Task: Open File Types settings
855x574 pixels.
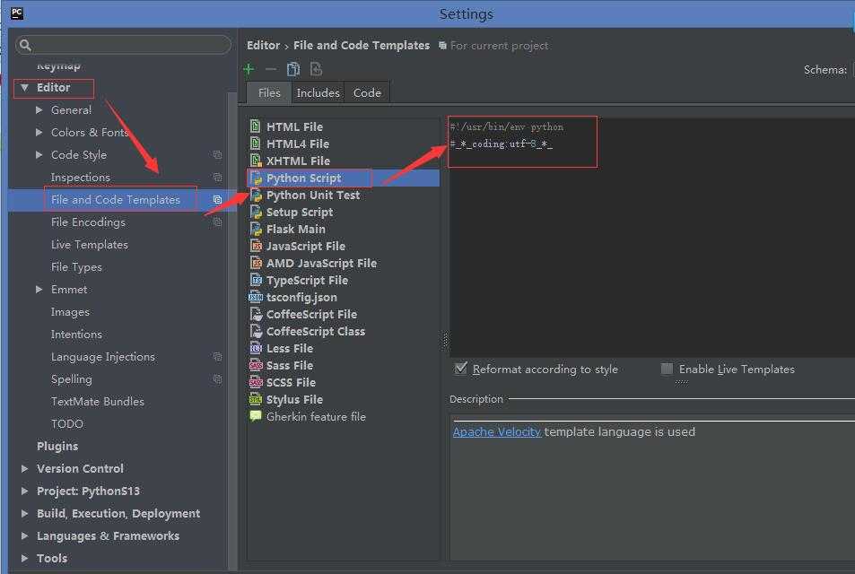Action: 76,267
